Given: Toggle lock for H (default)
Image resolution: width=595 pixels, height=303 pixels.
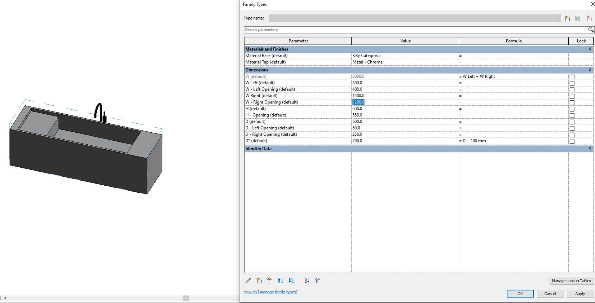Looking at the screenshot, I should coord(572,109).
